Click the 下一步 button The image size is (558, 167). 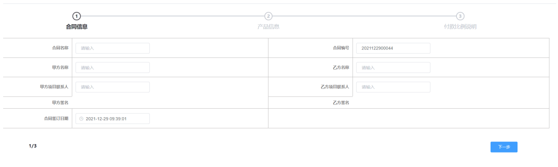504,147
